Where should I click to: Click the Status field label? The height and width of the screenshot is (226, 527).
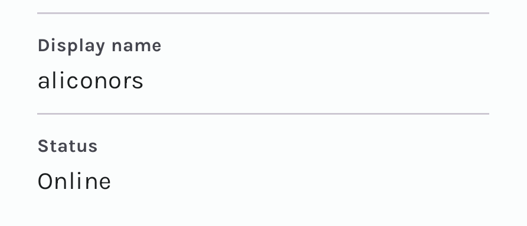pyautogui.click(x=67, y=146)
